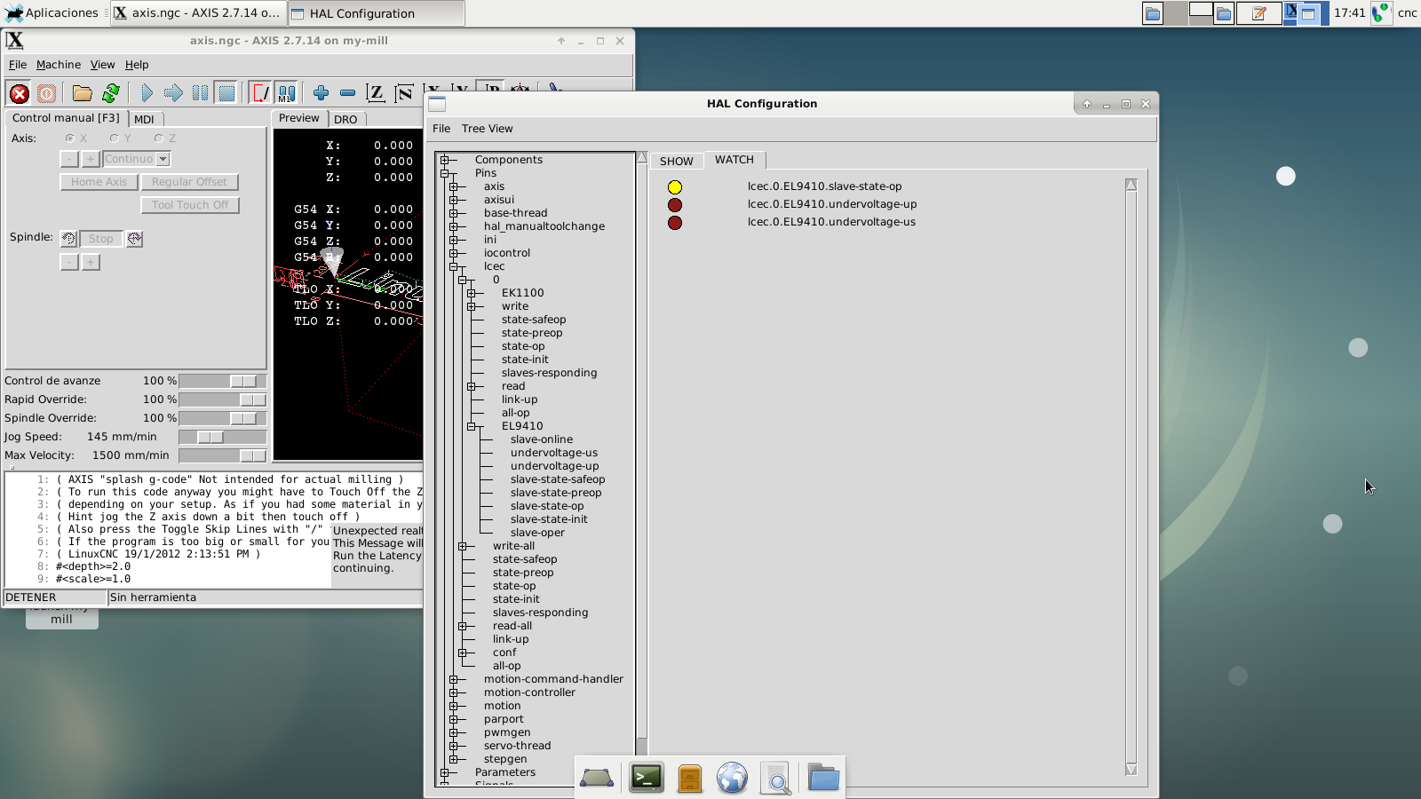Click the spindle Stop button
The height and width of the screenshot is (799, 1421).
point(101,239)
